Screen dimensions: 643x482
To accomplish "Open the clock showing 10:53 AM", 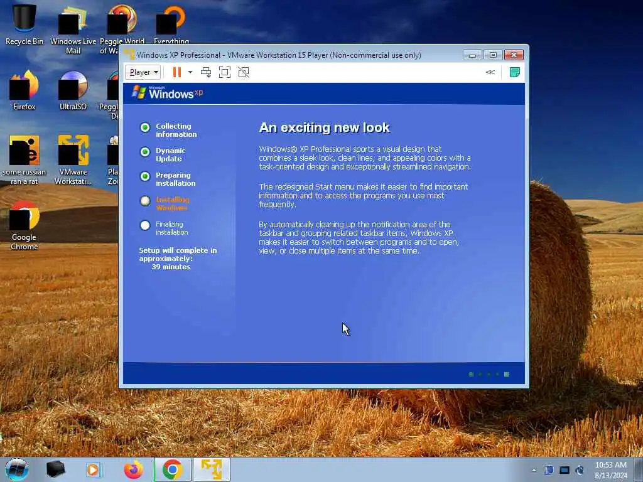I will coord(611,470).
